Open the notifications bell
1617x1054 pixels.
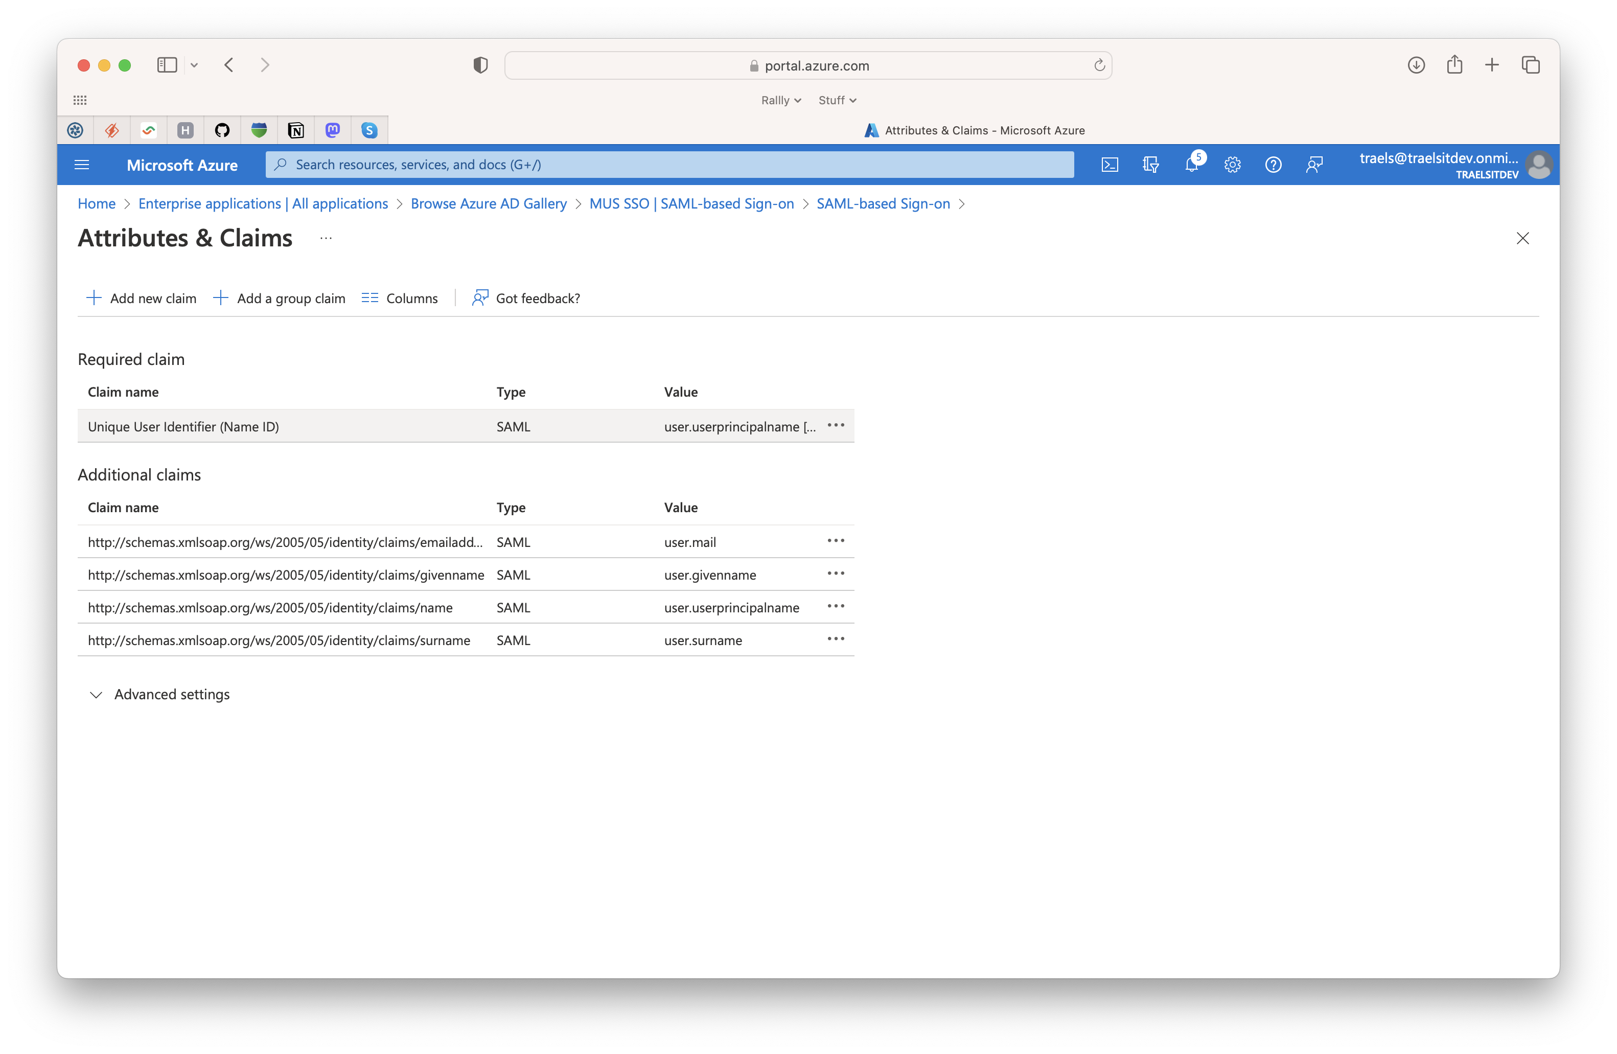tap(1192, 165)
